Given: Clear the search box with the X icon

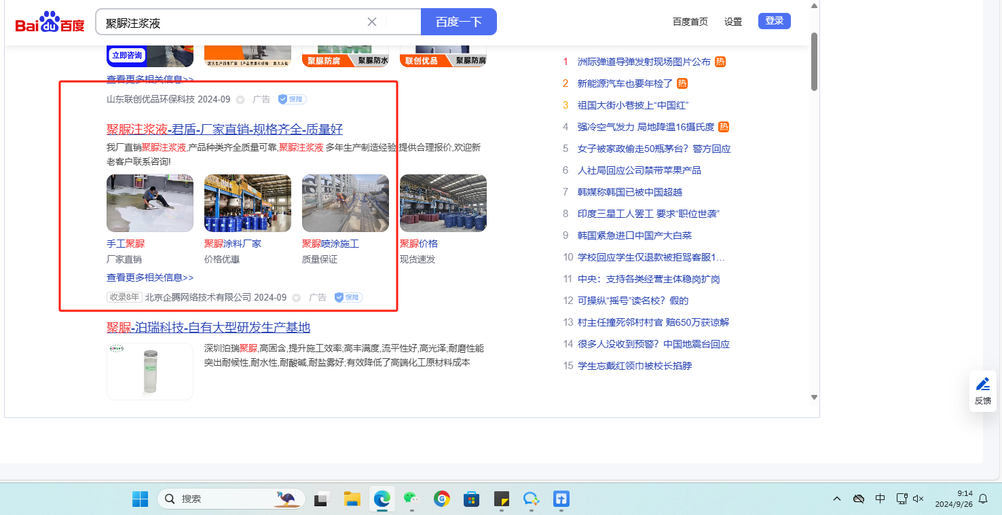Looking at the screenshot, I should 372,22.
